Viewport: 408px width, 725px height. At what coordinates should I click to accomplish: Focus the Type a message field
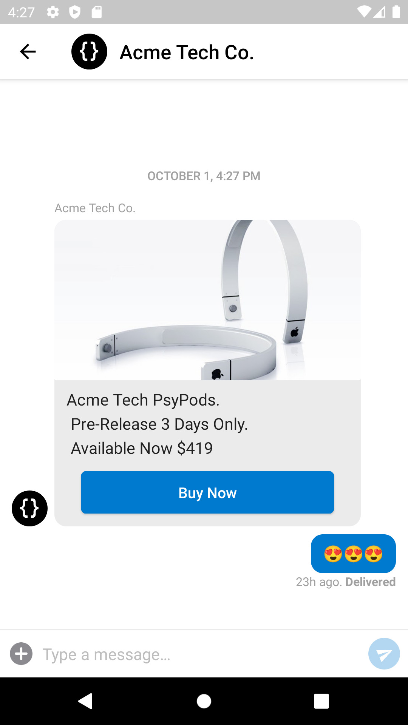click(200, 654)
